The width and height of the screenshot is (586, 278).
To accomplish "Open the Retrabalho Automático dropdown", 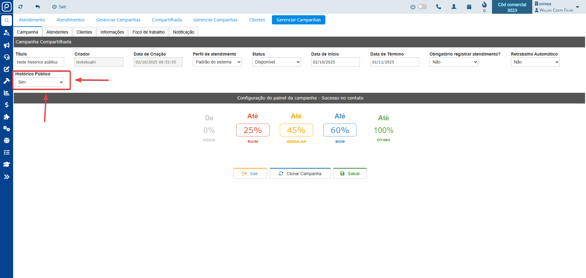I will point(535,62).
